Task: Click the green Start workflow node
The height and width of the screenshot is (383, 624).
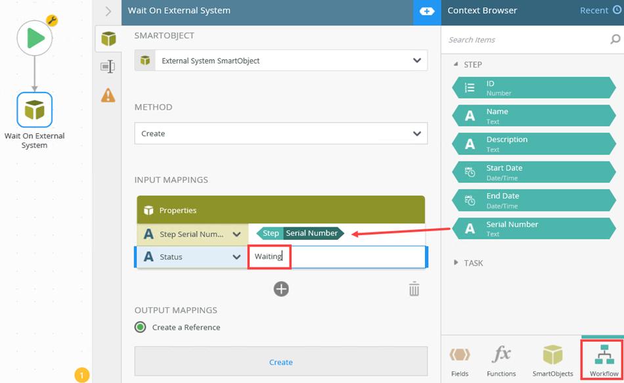Action: 34,39
